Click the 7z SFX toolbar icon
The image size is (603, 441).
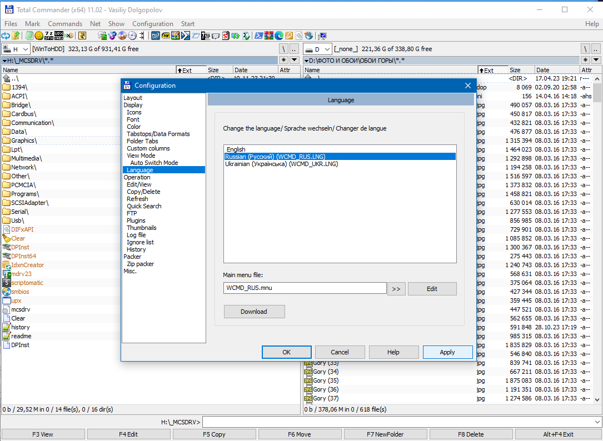click(49, 36)
